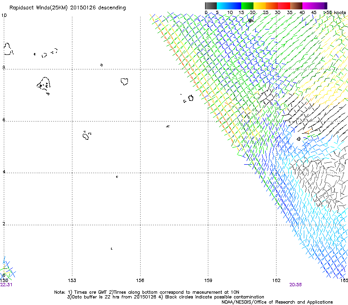Click the note line "3)Data buffer is 22 hrs"
The image size is (348, 305).
point(166,297)
